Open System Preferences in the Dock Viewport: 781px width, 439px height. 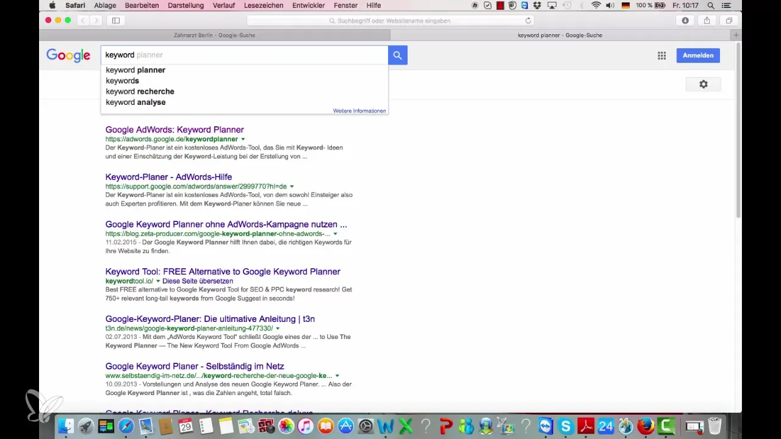[x=366, y=426]
